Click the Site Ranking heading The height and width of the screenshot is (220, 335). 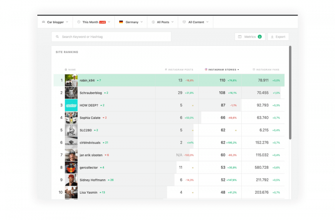(x=67, y=52)
